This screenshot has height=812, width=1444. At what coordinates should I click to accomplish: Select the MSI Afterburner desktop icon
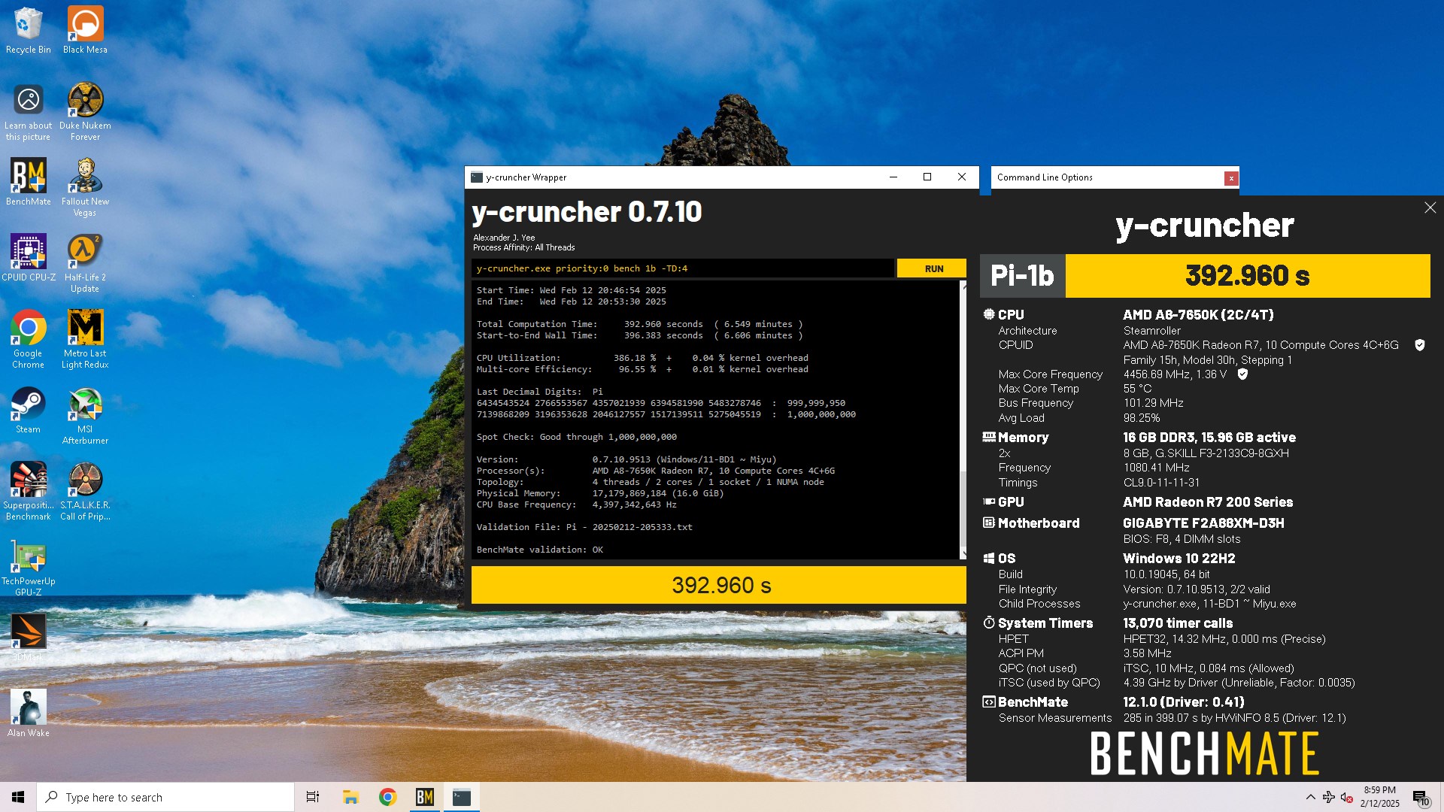(85, 415)
